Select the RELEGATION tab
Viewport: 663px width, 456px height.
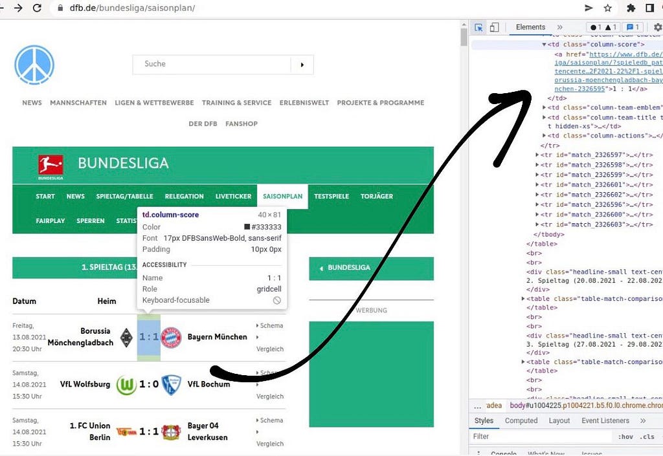coord(185,197)
